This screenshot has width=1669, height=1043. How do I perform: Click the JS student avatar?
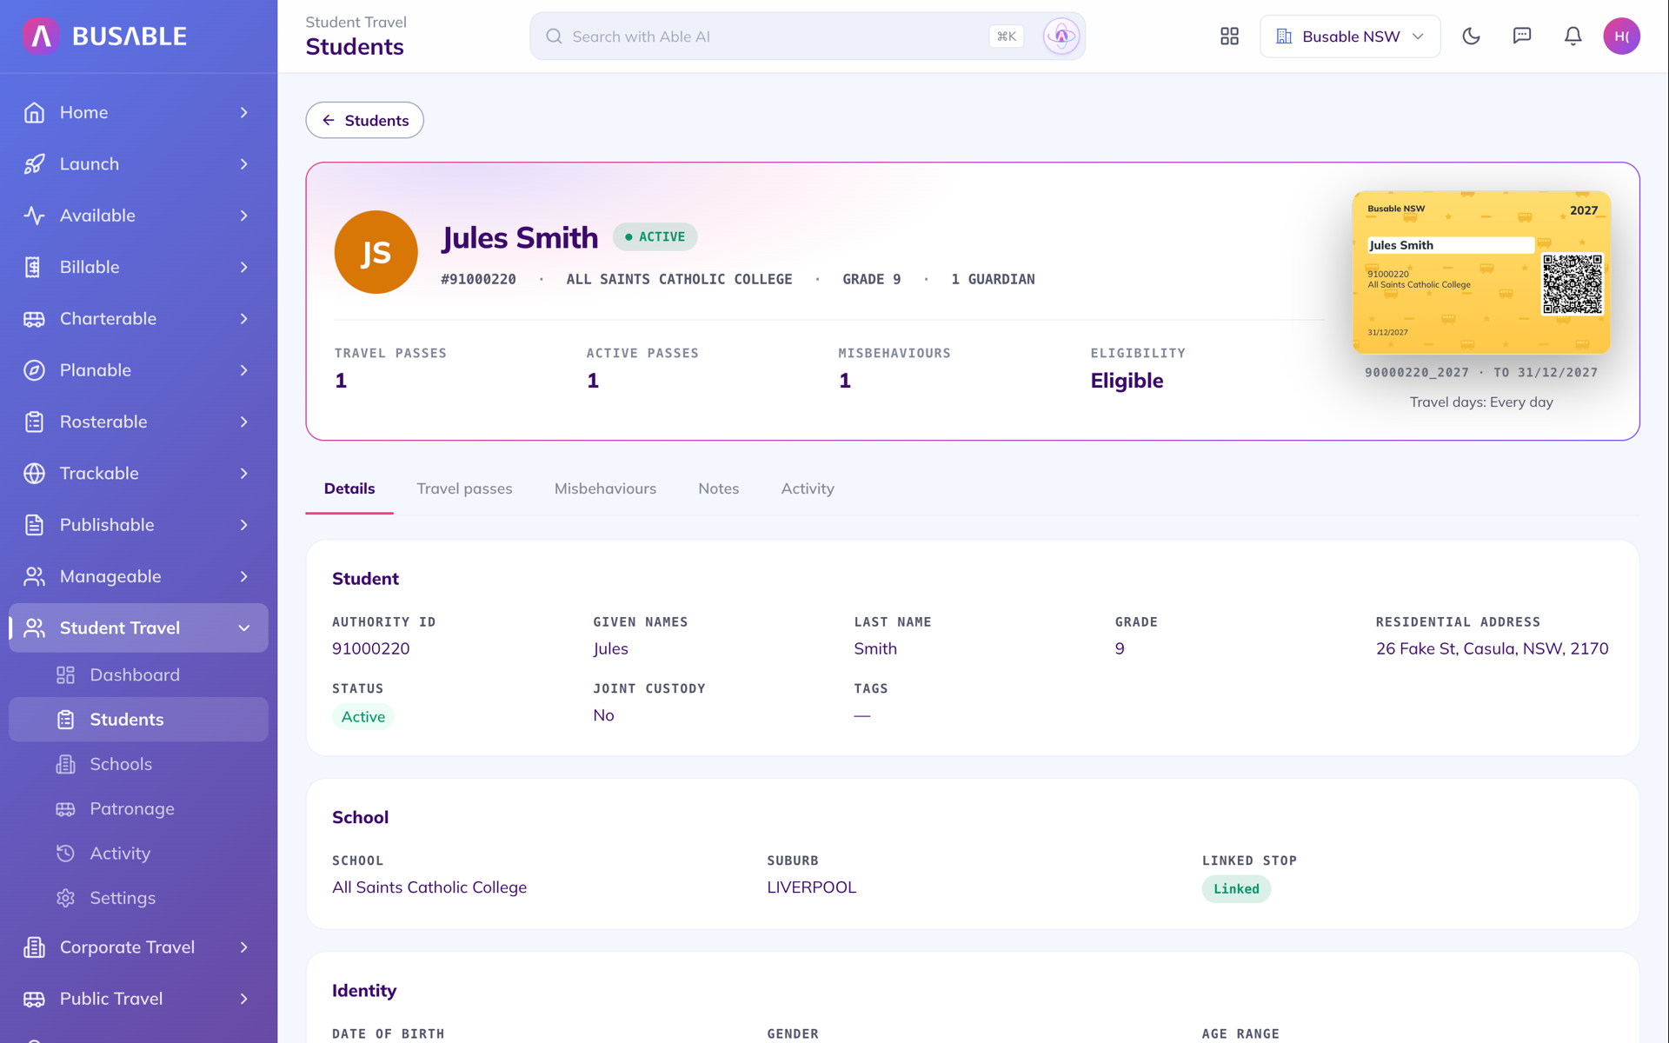(x=376, y=252)
